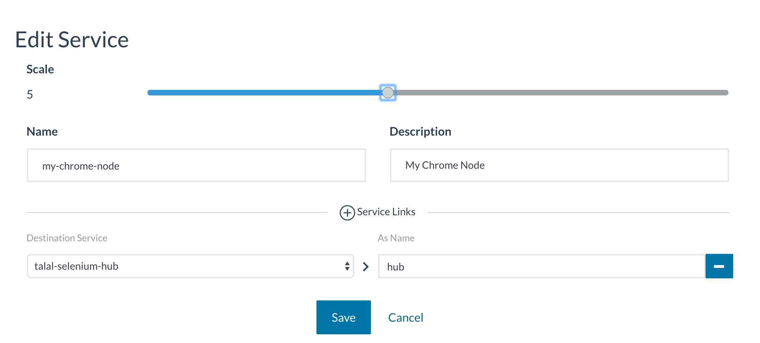Remove the hub service link with minus button
760x343 pixels.
719,267
